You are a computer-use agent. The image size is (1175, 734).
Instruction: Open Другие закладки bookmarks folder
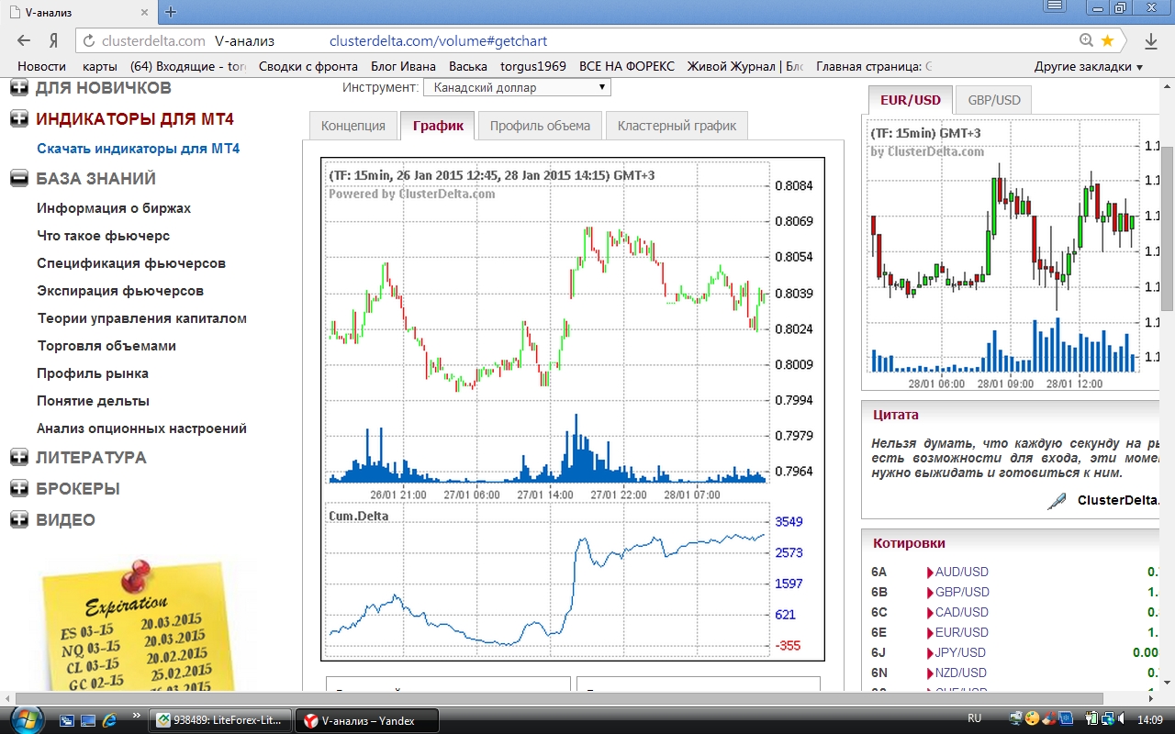pos(1088,66)
